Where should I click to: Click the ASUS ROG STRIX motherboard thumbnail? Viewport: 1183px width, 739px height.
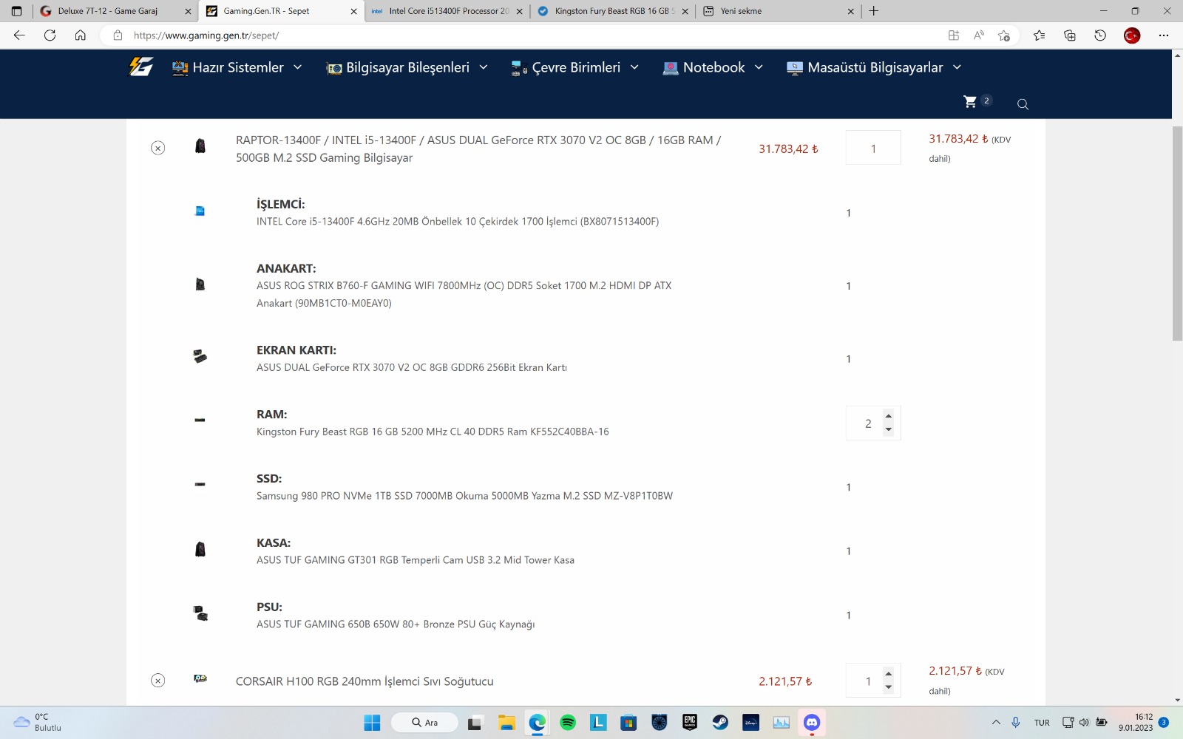[200, 285]
